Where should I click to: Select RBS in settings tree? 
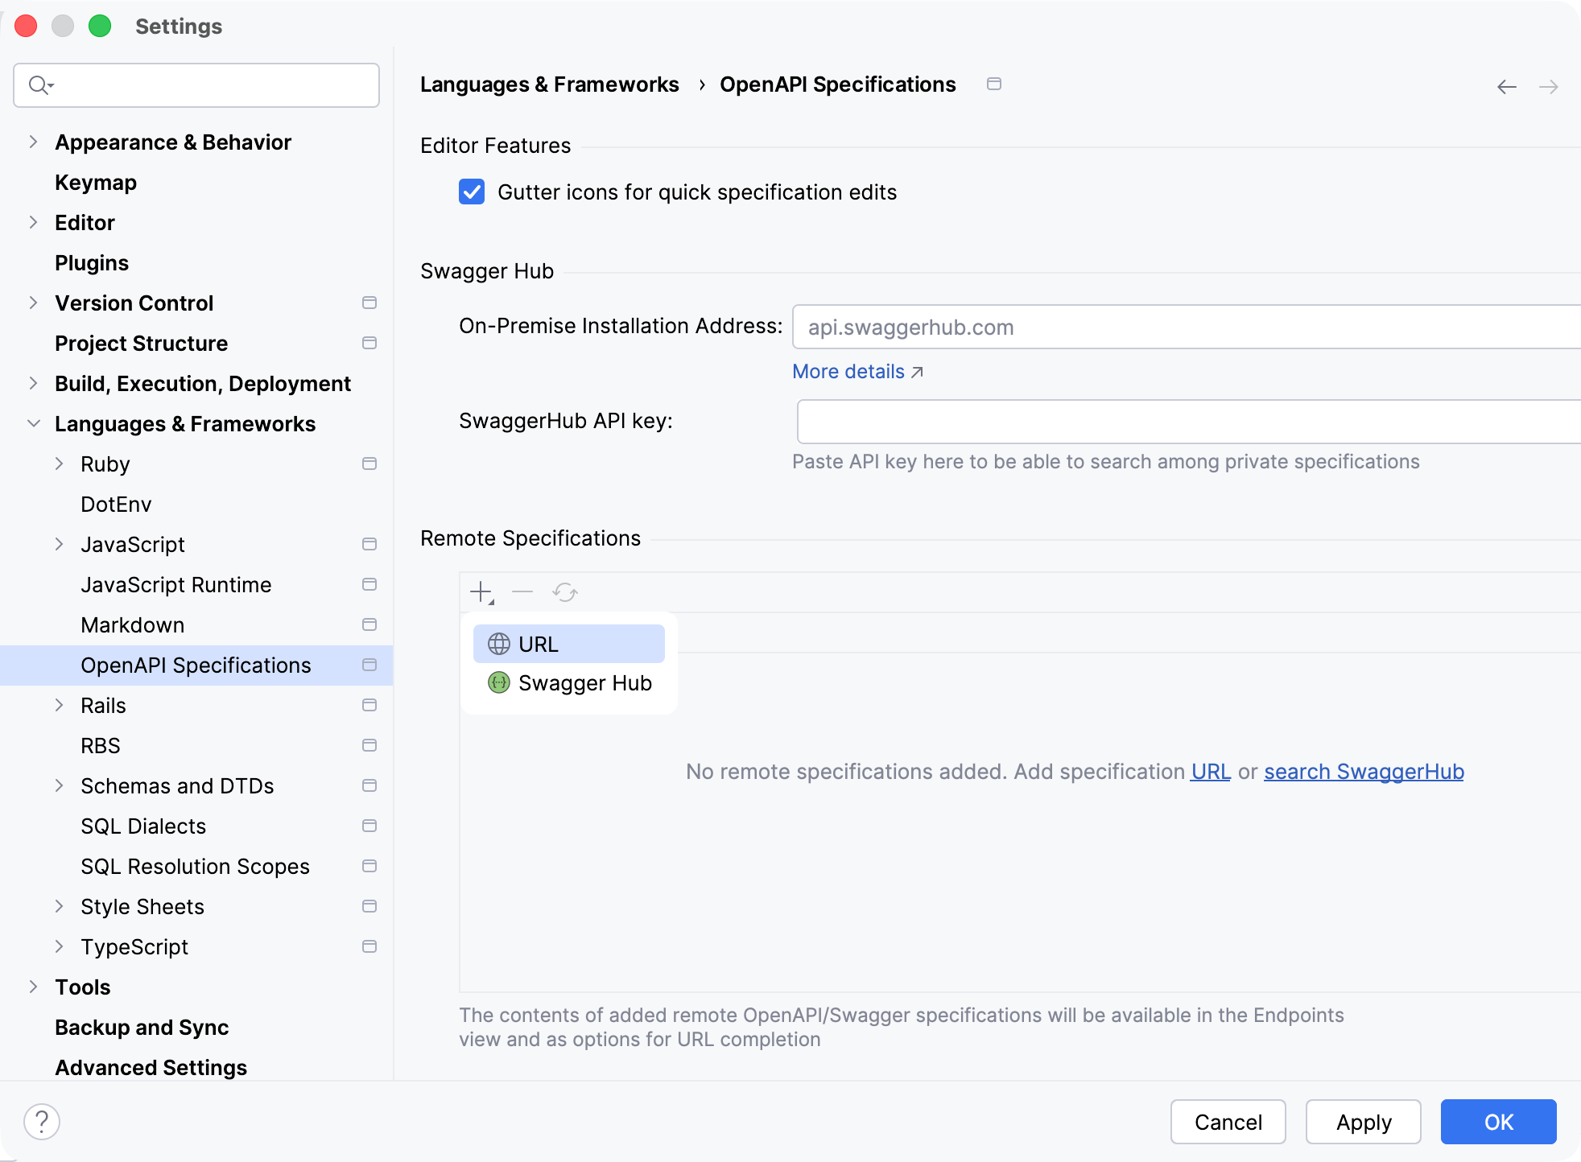(101, 746)
